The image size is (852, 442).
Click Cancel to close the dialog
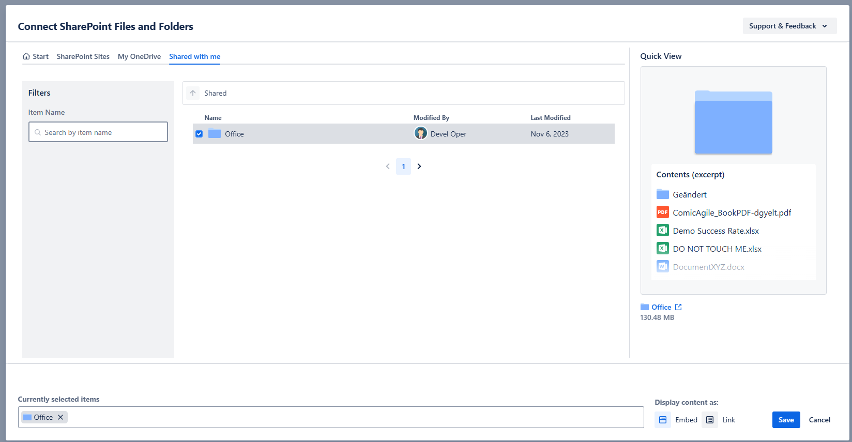click(x=819, y=420)
